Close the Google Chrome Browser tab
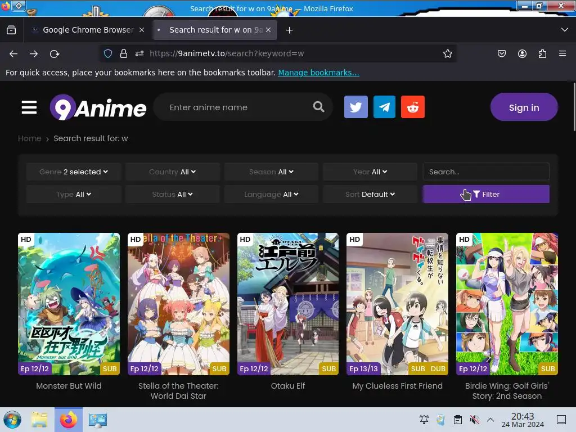 tap(142, 30)
